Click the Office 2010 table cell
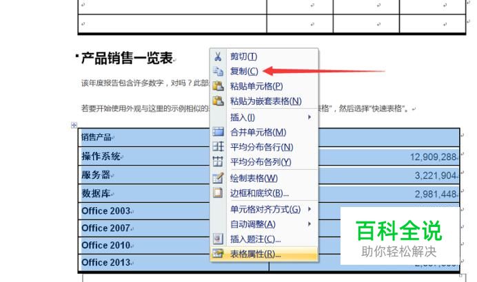The image size is (477, 282). pos(106,245)
